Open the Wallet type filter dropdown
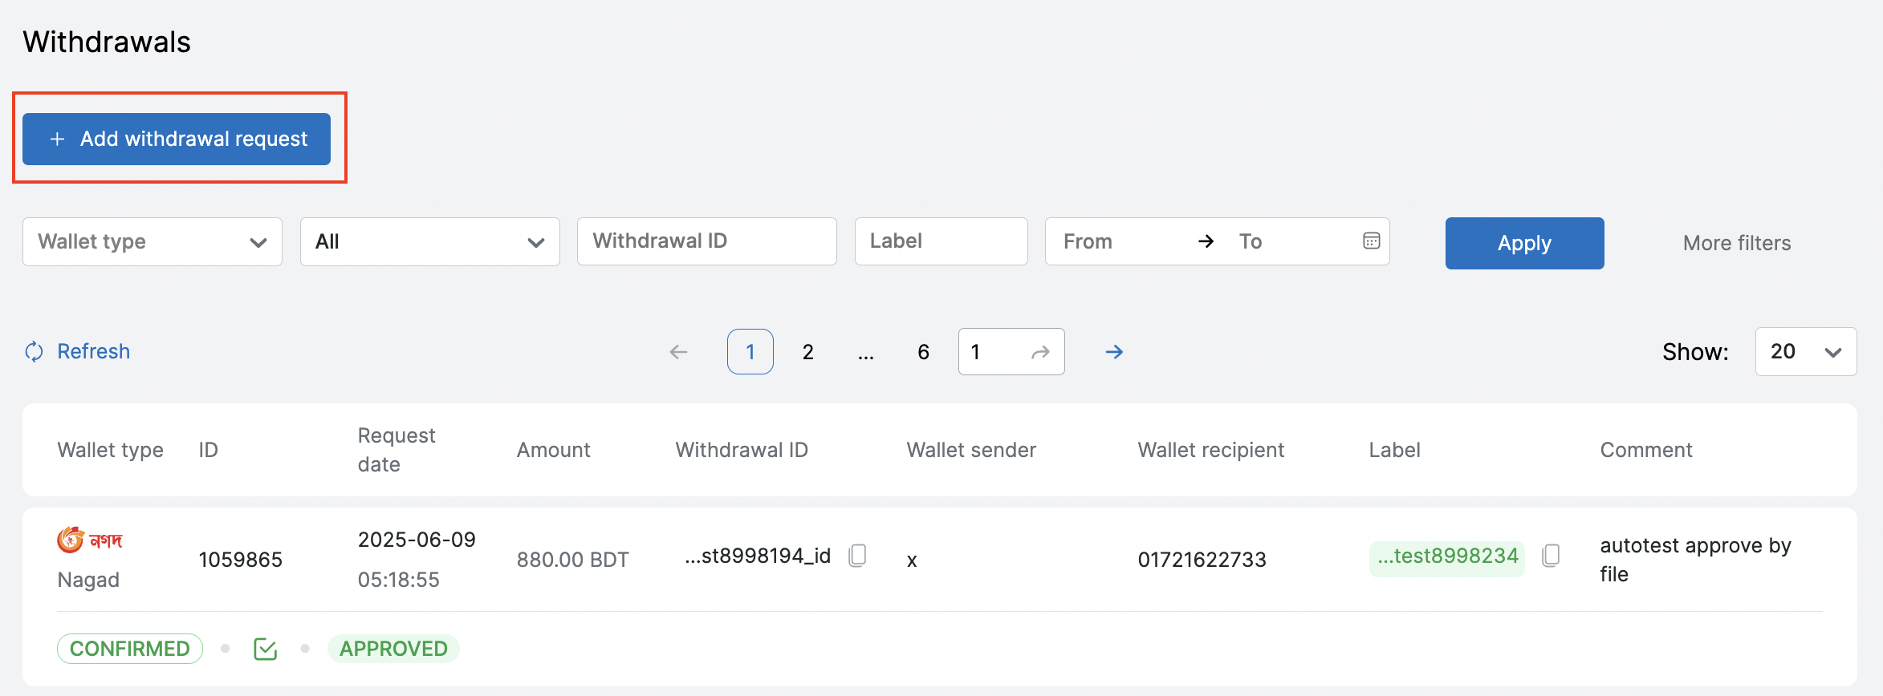 click(x=153, y=241)
